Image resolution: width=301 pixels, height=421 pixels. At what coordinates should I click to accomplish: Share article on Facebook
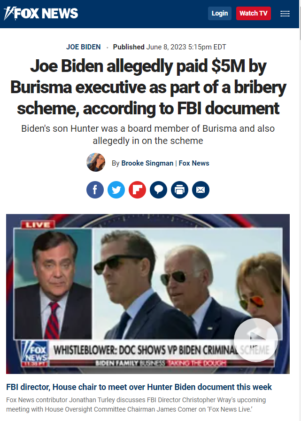pos(95,190)
